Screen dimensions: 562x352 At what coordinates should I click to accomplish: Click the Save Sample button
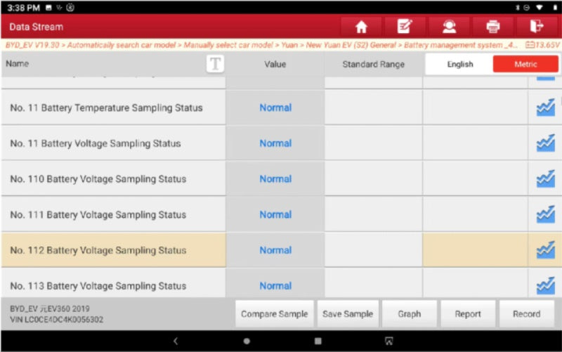click(x=348, y=314)
